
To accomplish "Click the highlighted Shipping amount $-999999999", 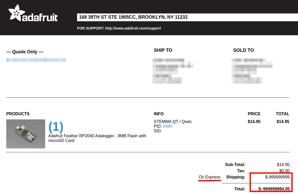I will [x=277, y=177].
